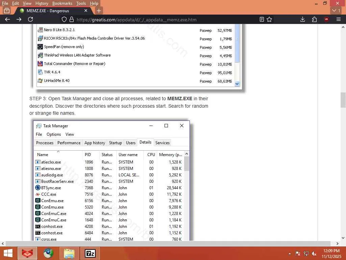This screenshot has width=346, height=260.
Task: Go back to the previous page
Action: click(x=7, y=19)
